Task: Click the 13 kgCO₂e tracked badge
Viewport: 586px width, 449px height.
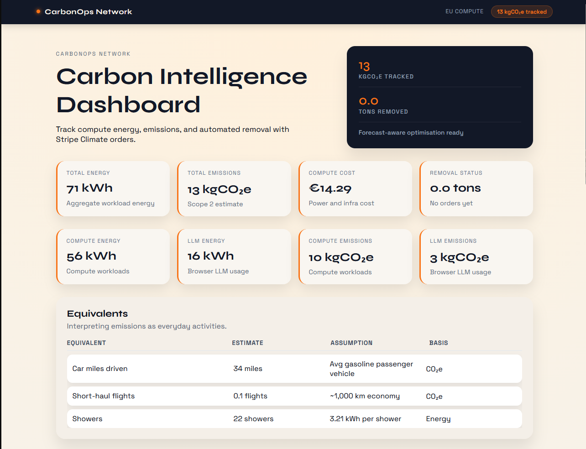Action: [x=522, y=11]
